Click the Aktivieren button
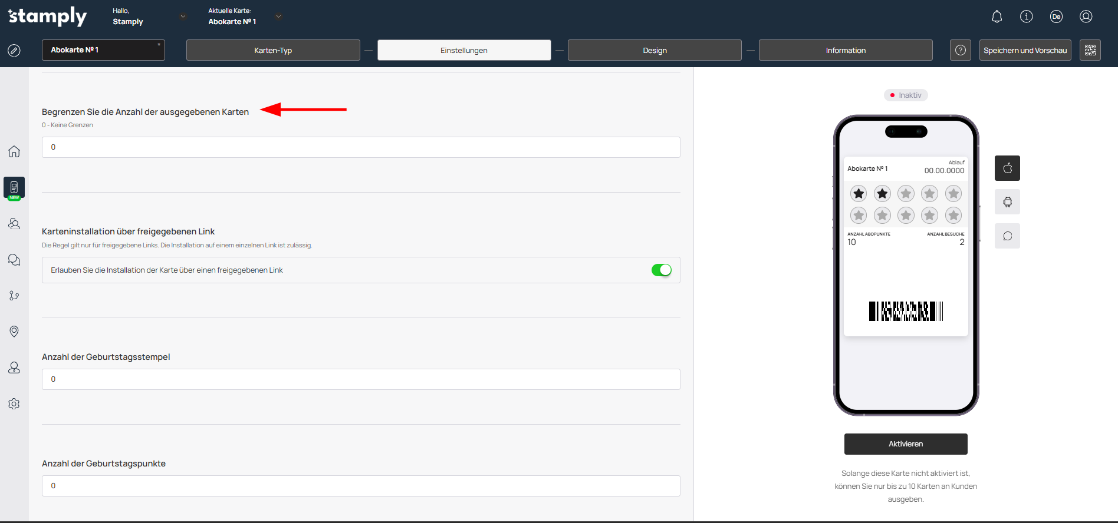 point(905,444)
